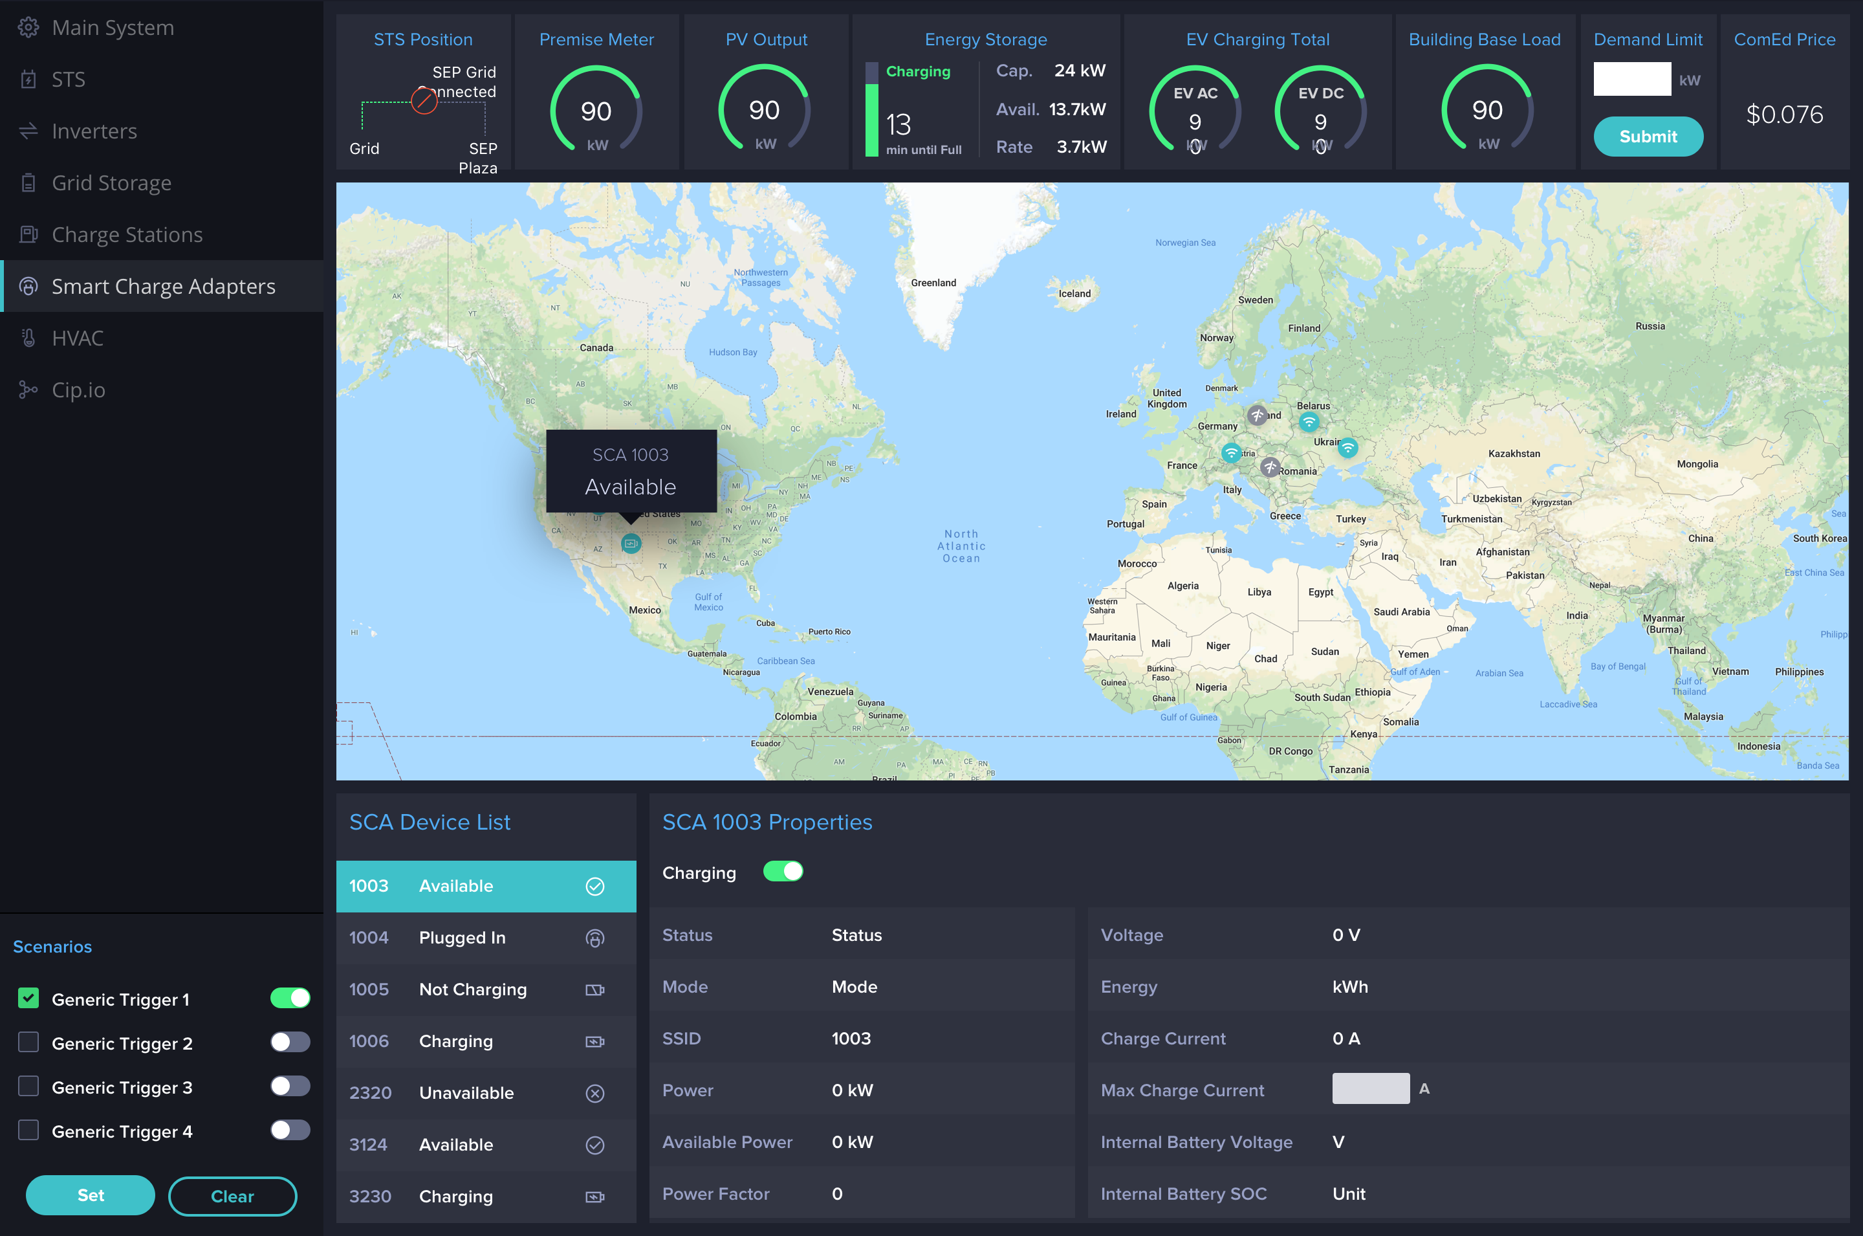Select device 3230 Charging in the list
The height and width of the screenshot is (1236, 1863).
pos(485,1196)
